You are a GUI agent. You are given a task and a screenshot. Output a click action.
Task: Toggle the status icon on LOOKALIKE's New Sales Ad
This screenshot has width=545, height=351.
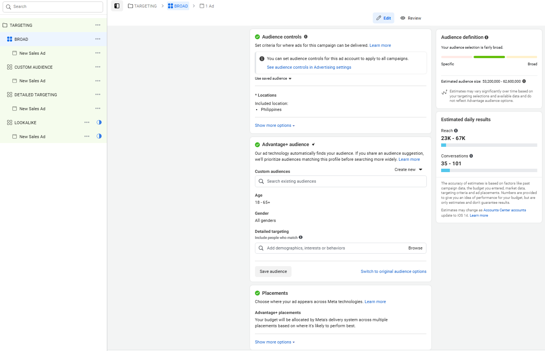[x=99, y=136]
